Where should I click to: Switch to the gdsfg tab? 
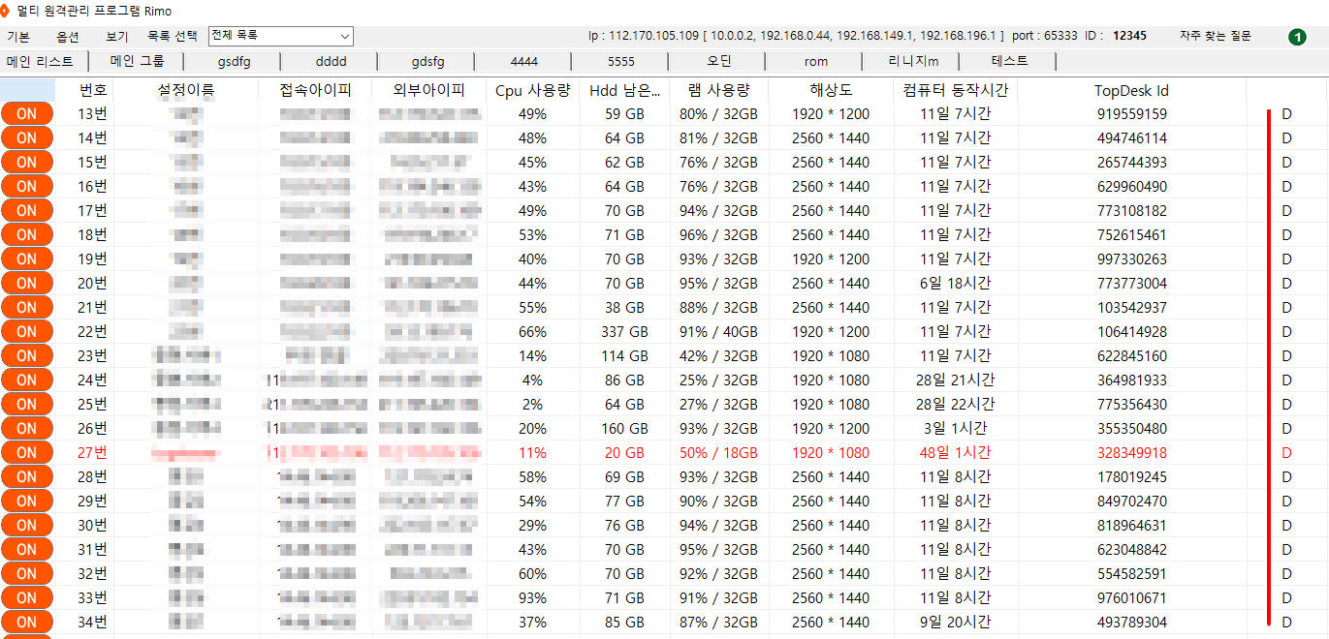(x=427, y=61)
